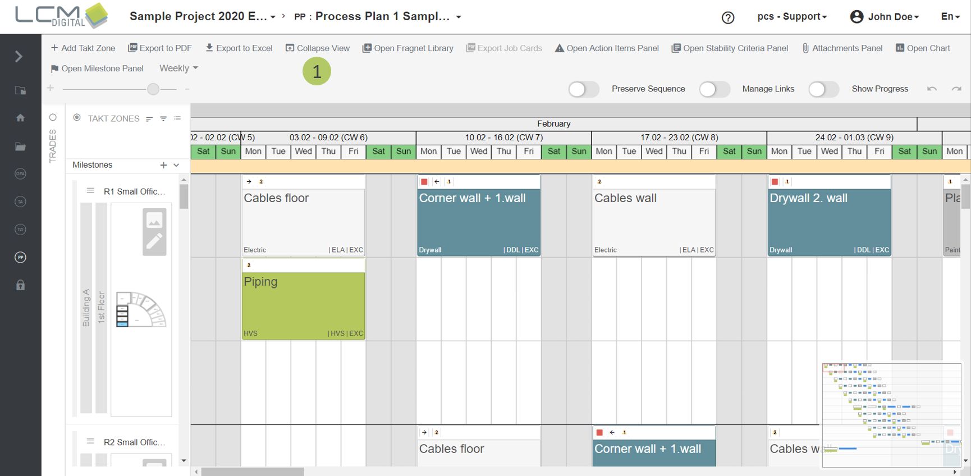Open the Takt Zones filter icon
This screenshot has width=971, height=476.
[x=163, y=118]
